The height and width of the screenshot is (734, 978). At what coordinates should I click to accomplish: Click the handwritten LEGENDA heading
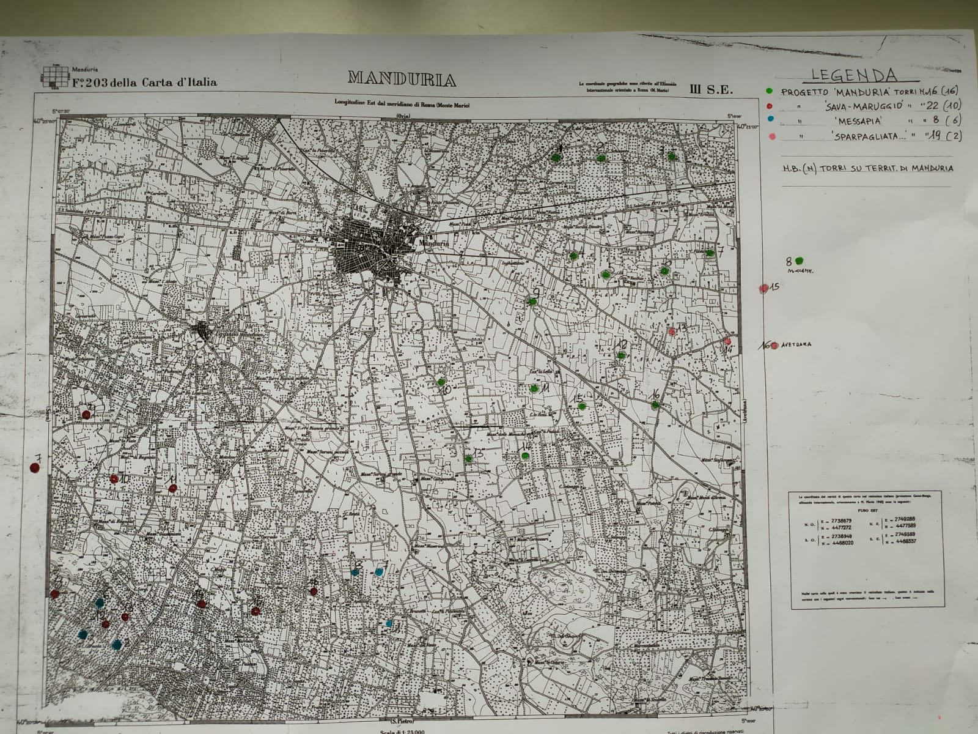(x=853, y=75)
